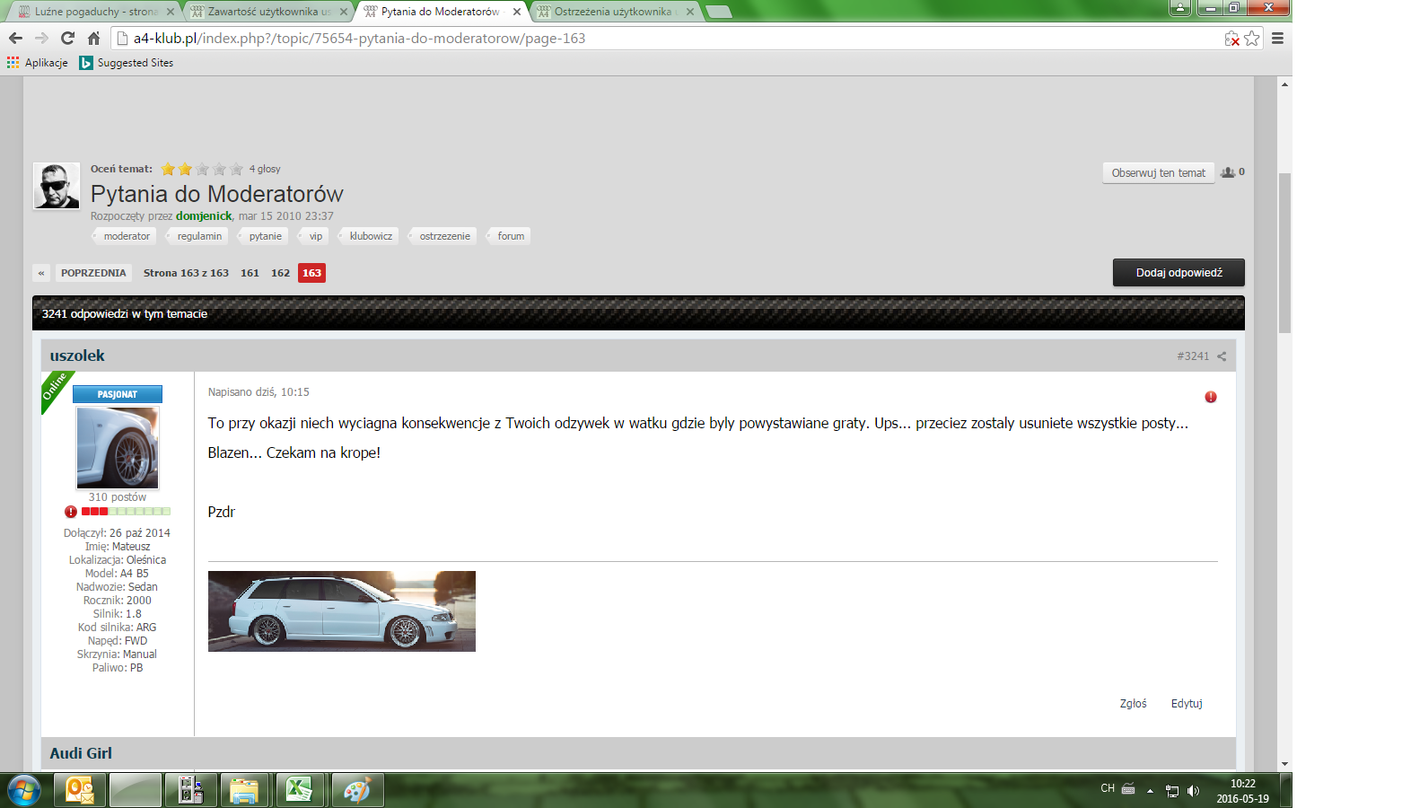This screenshot has width=1402, height=808.
Task: Show hidden system tray icons arrow
Action: point(1150,791)
